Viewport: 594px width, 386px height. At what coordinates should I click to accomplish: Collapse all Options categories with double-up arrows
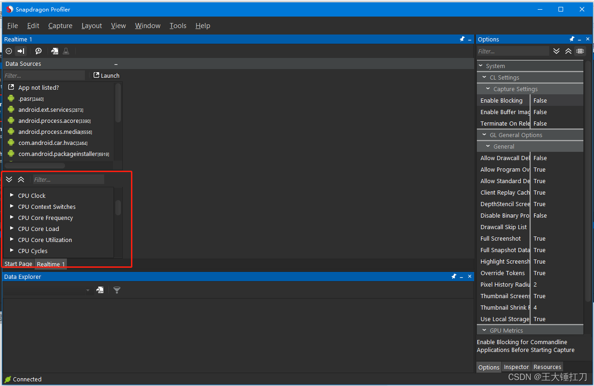(568, 51)
